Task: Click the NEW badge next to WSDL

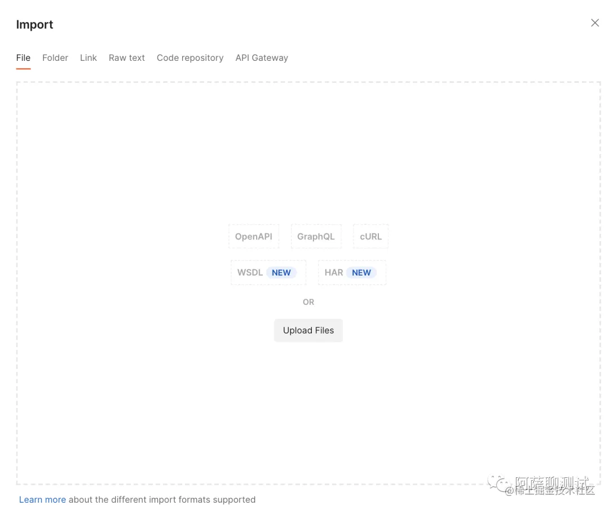Action: click(281, 272)
